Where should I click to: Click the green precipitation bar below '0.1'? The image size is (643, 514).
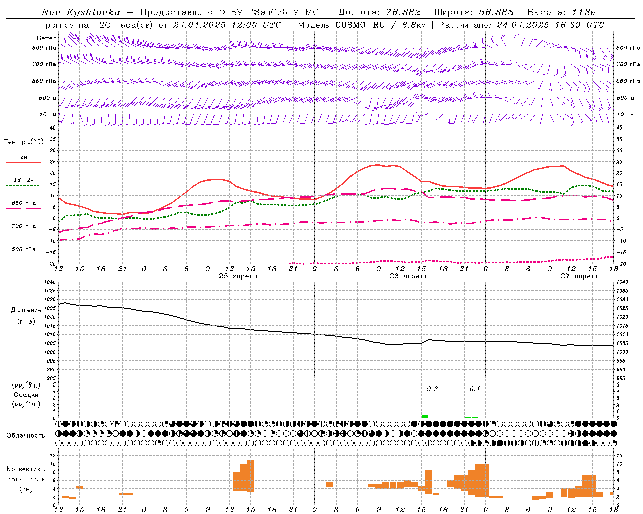(471, 417)
